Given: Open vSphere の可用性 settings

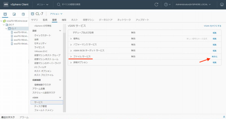Looking at the screenshot, I should (x=43, y=26).
